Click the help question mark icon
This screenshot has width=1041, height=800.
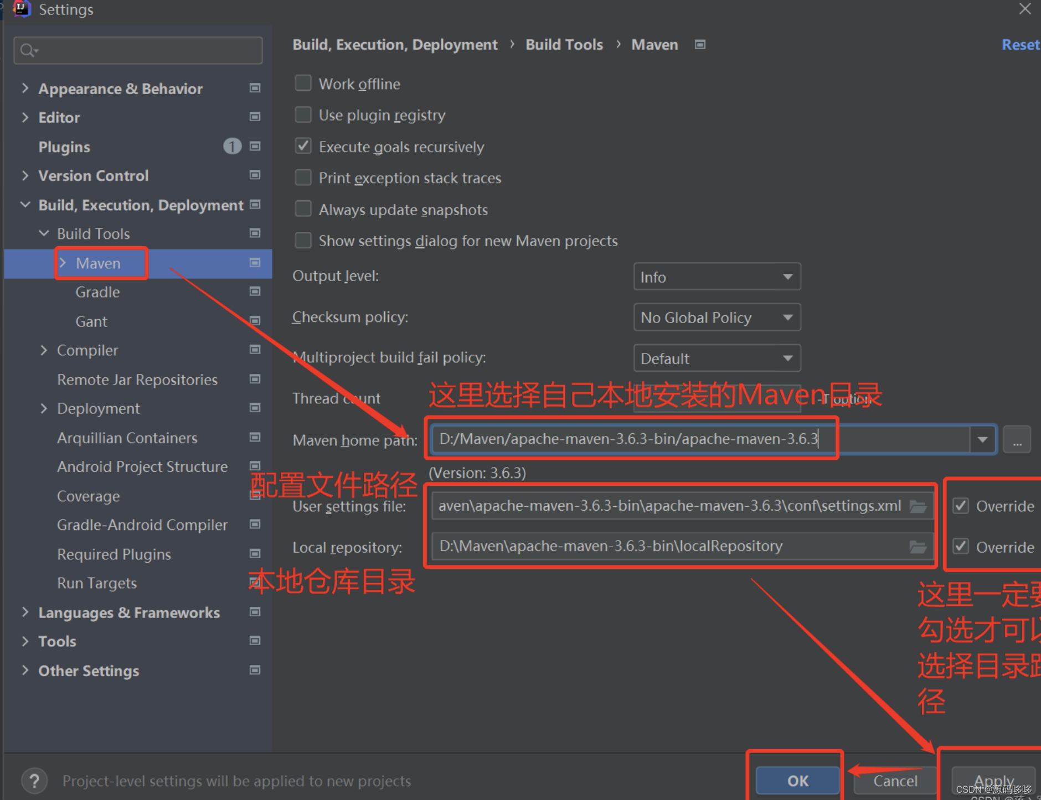tap(34, 781)
